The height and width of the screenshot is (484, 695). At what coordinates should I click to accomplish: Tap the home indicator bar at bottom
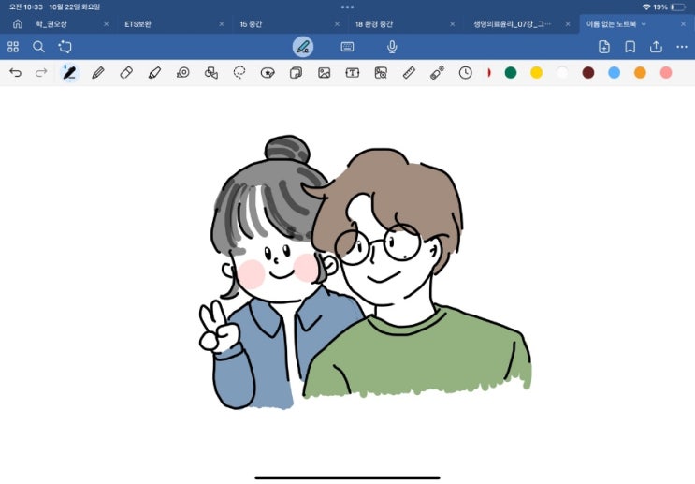[x=348, y=477]
